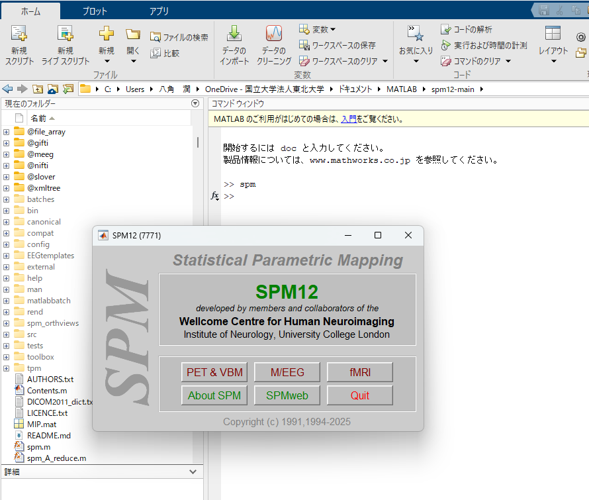The width and height of the screenshot is (589, 500).
Task: Click ファイルの検索 (Find Files) icon
Action: point(156,37)
